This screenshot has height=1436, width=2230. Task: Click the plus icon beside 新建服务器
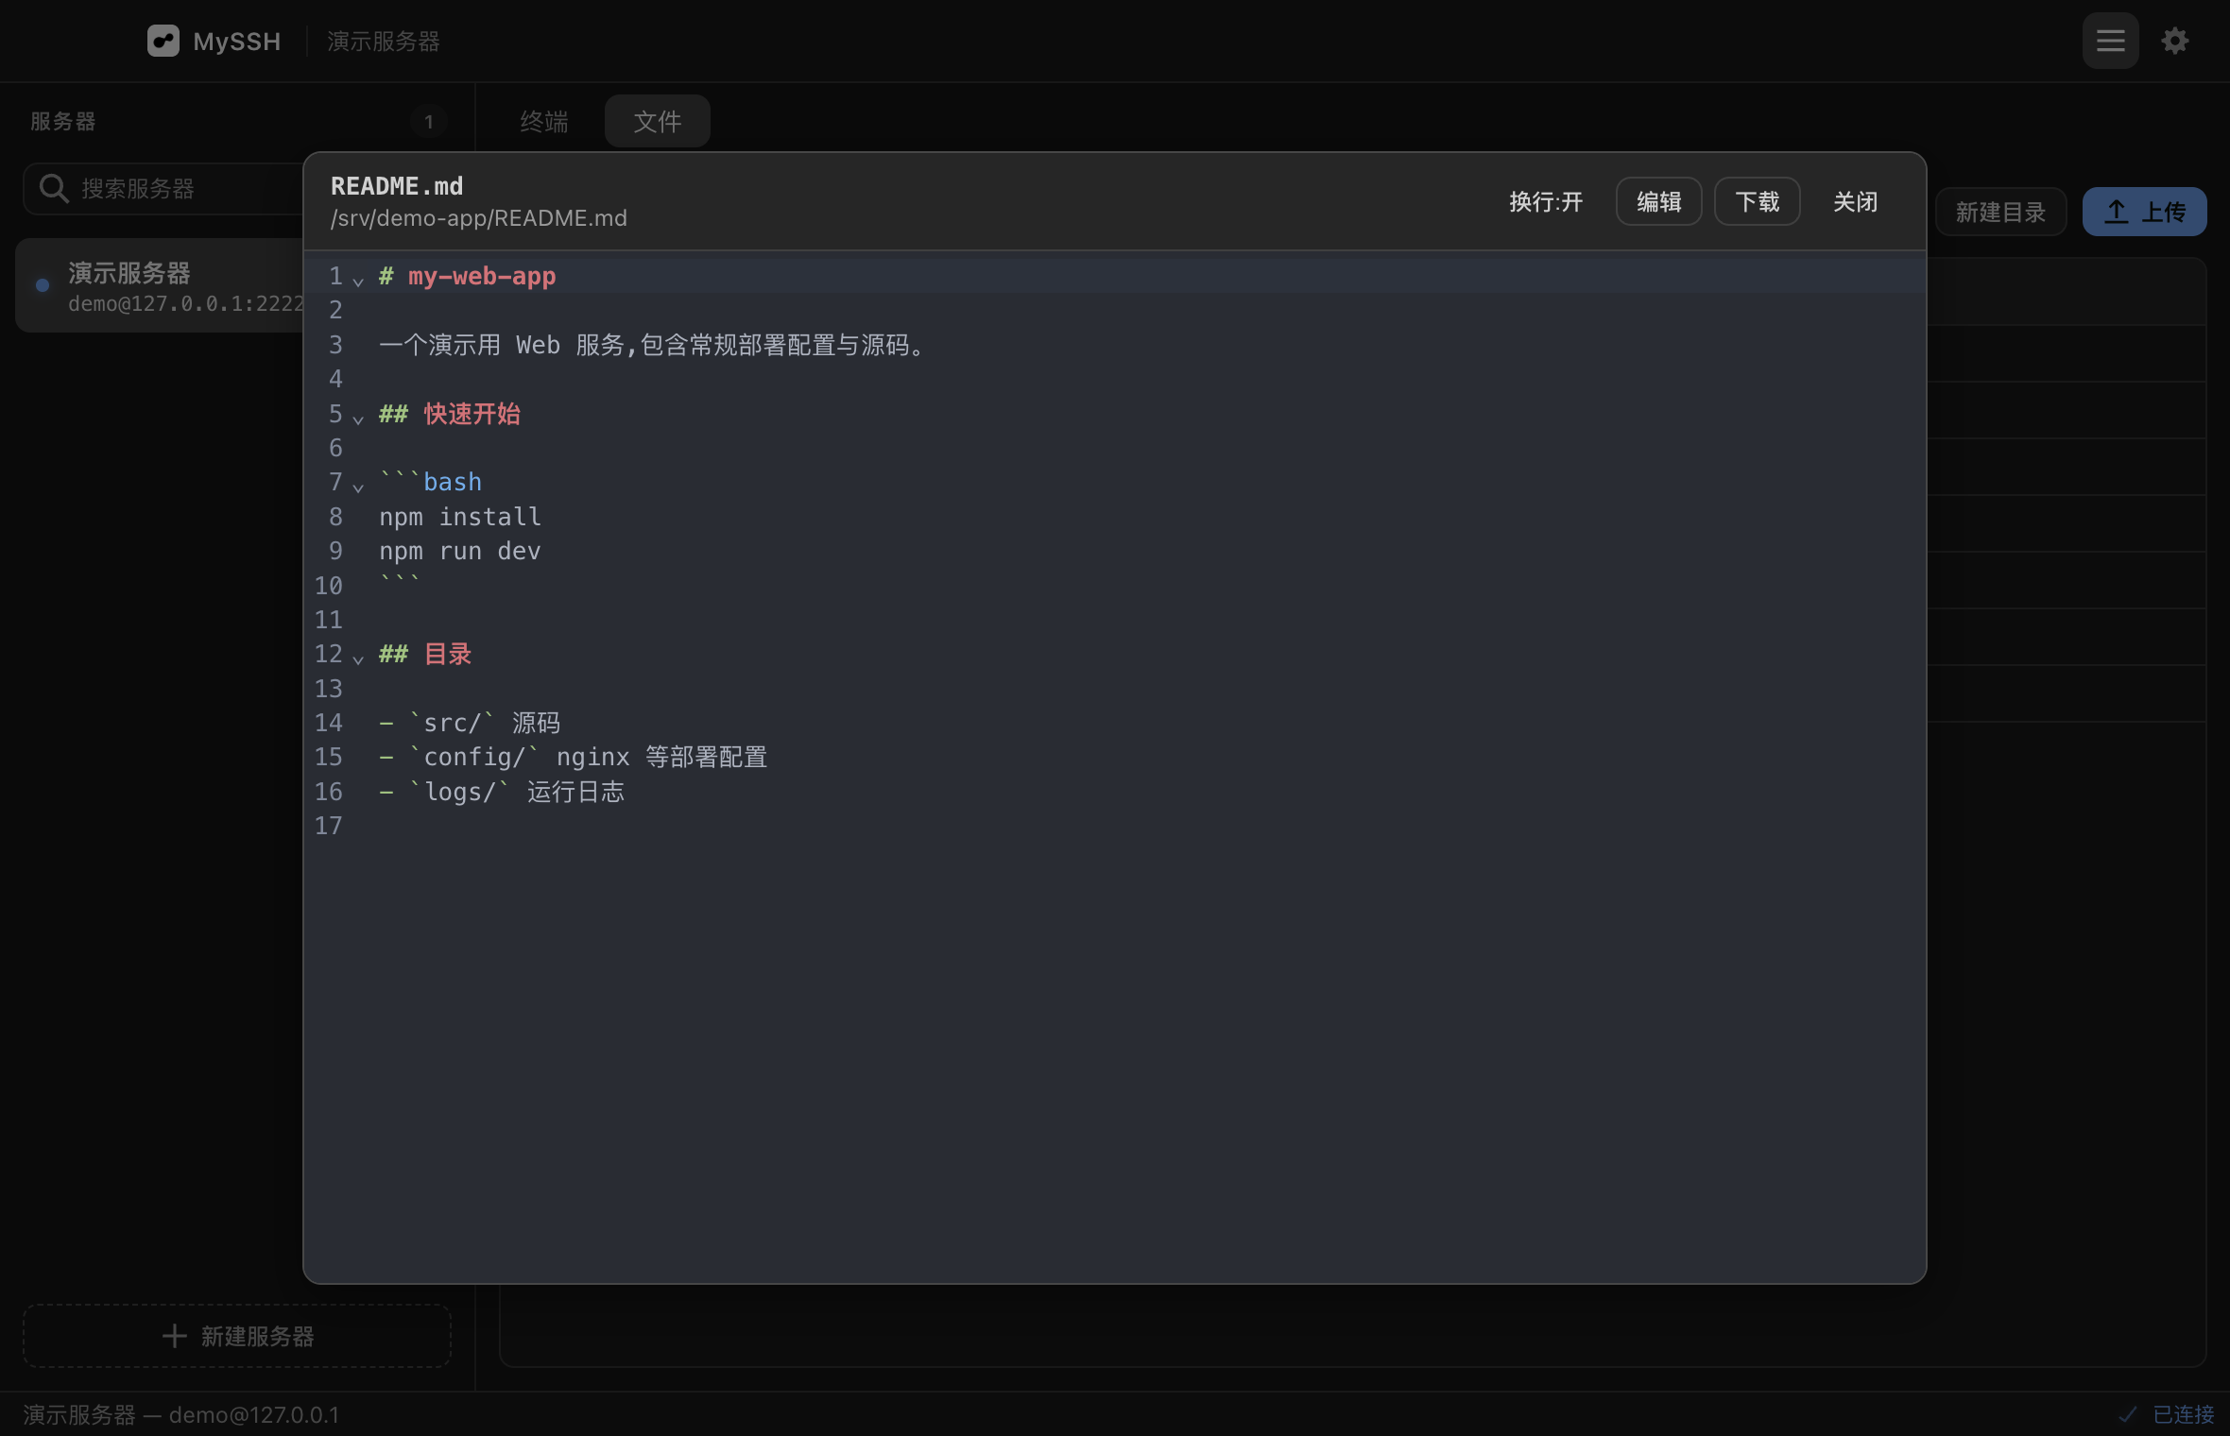coord(174,1335)
